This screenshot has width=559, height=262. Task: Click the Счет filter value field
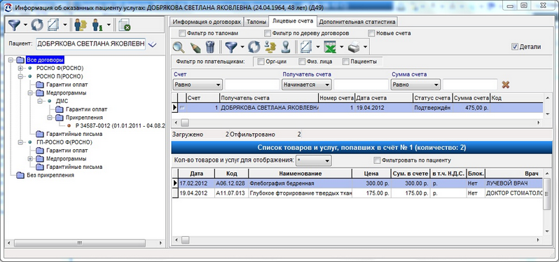tap(252, 85)
